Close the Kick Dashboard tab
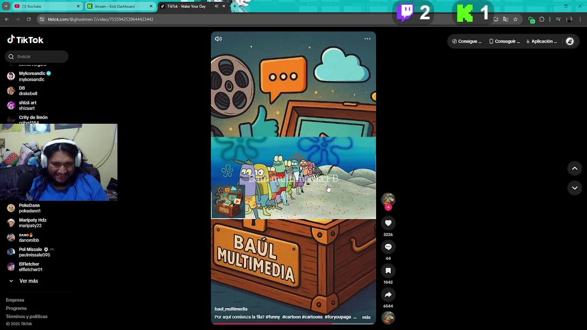This screenshot has height=330, width=587. [151, 6]
